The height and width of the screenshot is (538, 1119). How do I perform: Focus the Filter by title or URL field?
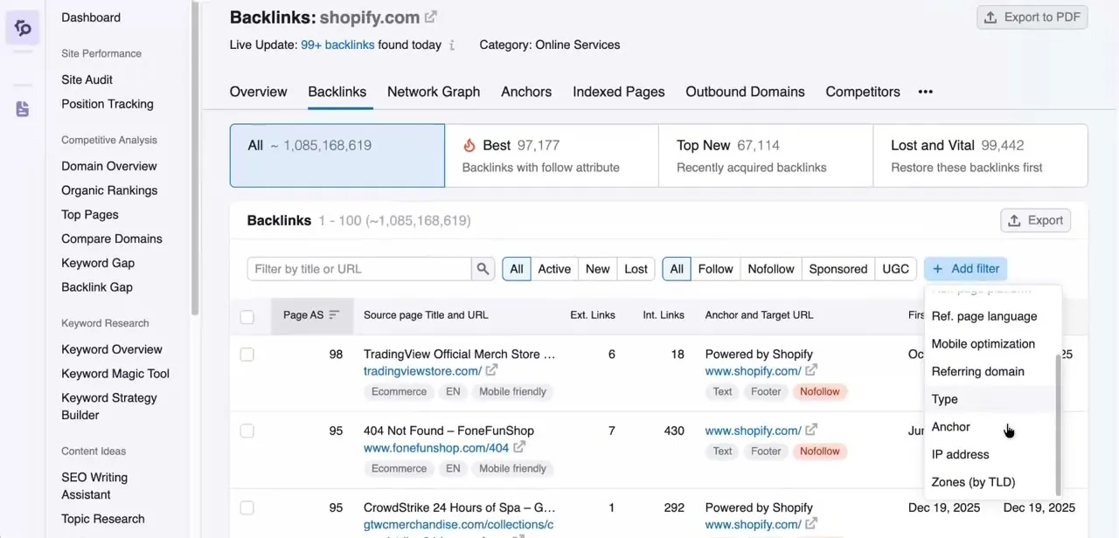359,269
